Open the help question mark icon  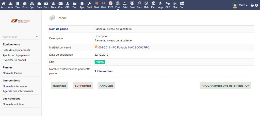pyautogui.click(x=256, y=5)
